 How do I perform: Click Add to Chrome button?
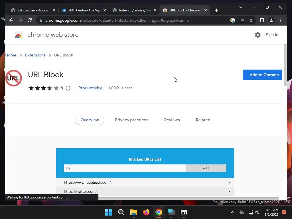coord(263,75)
